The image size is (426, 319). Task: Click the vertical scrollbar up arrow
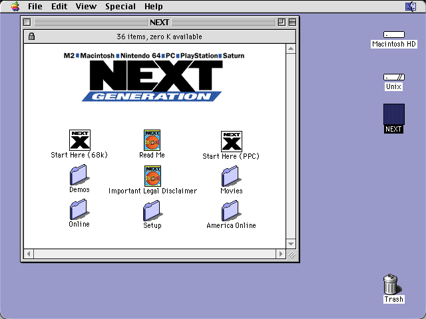point(291,49)
